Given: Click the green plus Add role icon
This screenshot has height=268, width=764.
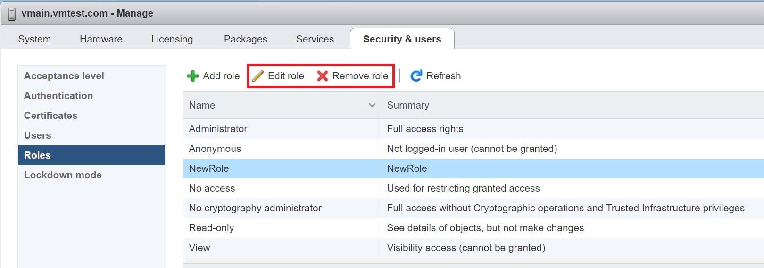Looking at the screenshot, I should point(192,76).
